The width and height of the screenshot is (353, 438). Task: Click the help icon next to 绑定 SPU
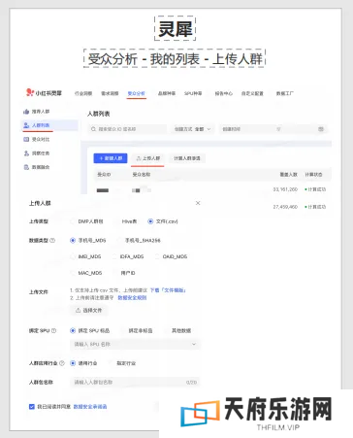(53, 330)
